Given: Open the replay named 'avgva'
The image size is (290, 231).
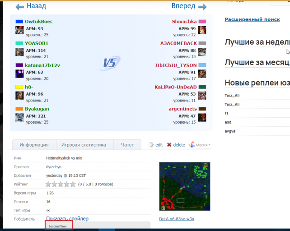Looking at the screenshot, I should click(x=230, y=131).
